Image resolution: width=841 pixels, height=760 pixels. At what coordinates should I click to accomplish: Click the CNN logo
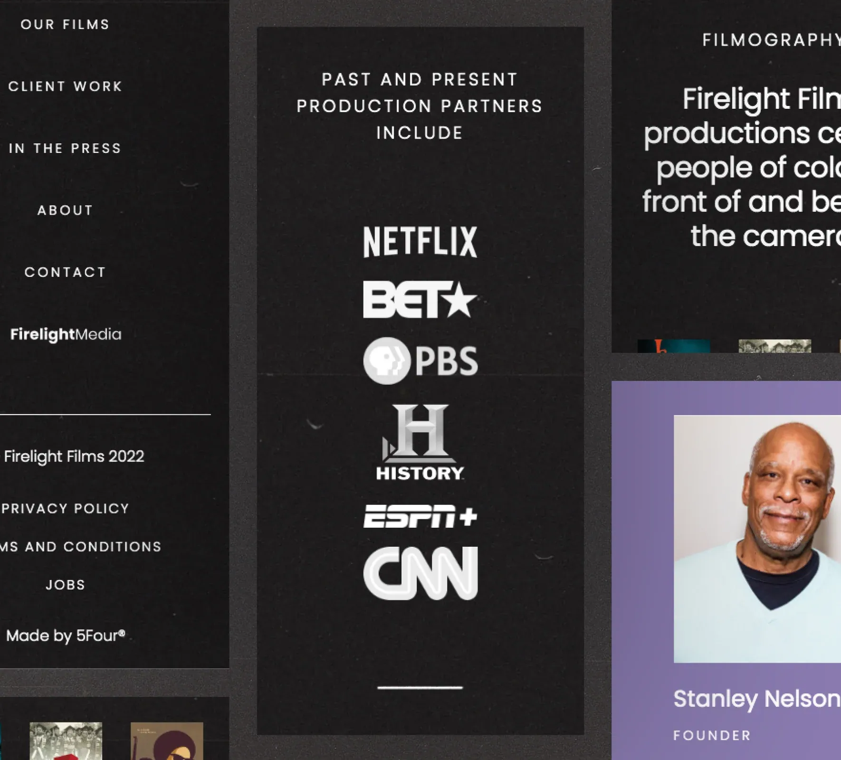420,573
